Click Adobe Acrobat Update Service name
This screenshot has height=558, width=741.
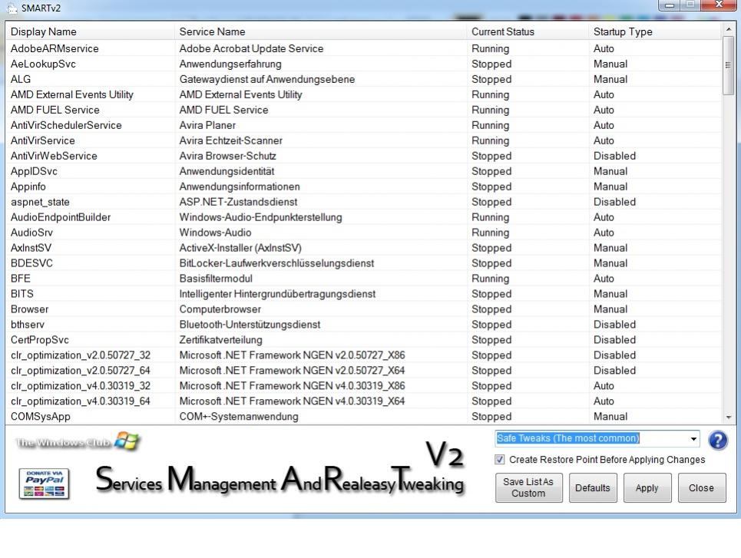[x=251, y=48]
